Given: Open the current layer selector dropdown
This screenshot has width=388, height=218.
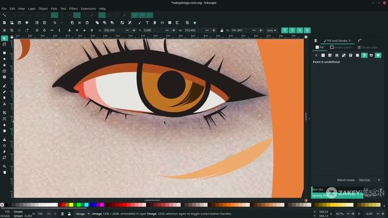Looking at the screenshot, I should (x=82, y=214).
